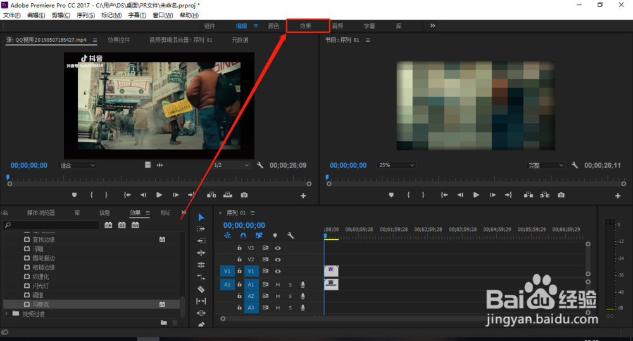Filter 32-bit color effects
This screenshot has height=341, width=633.
(x=122, y=225)
